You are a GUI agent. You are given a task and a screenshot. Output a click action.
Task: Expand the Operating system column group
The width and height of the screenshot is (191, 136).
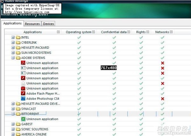pyautogui.click(x=93, y=32)
